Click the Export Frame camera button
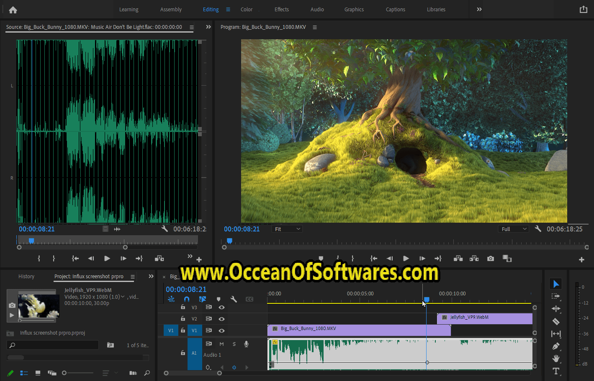The width and height of the screenshot is (594, 381). [490, 258]
